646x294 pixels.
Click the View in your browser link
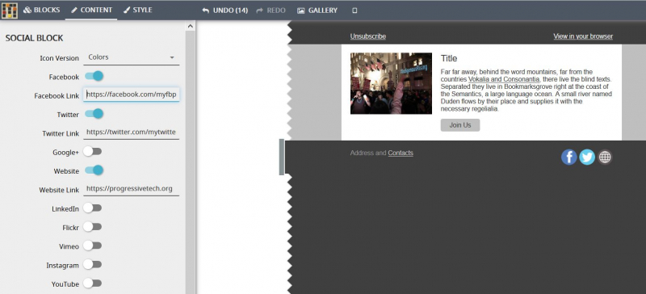point(583,36)
